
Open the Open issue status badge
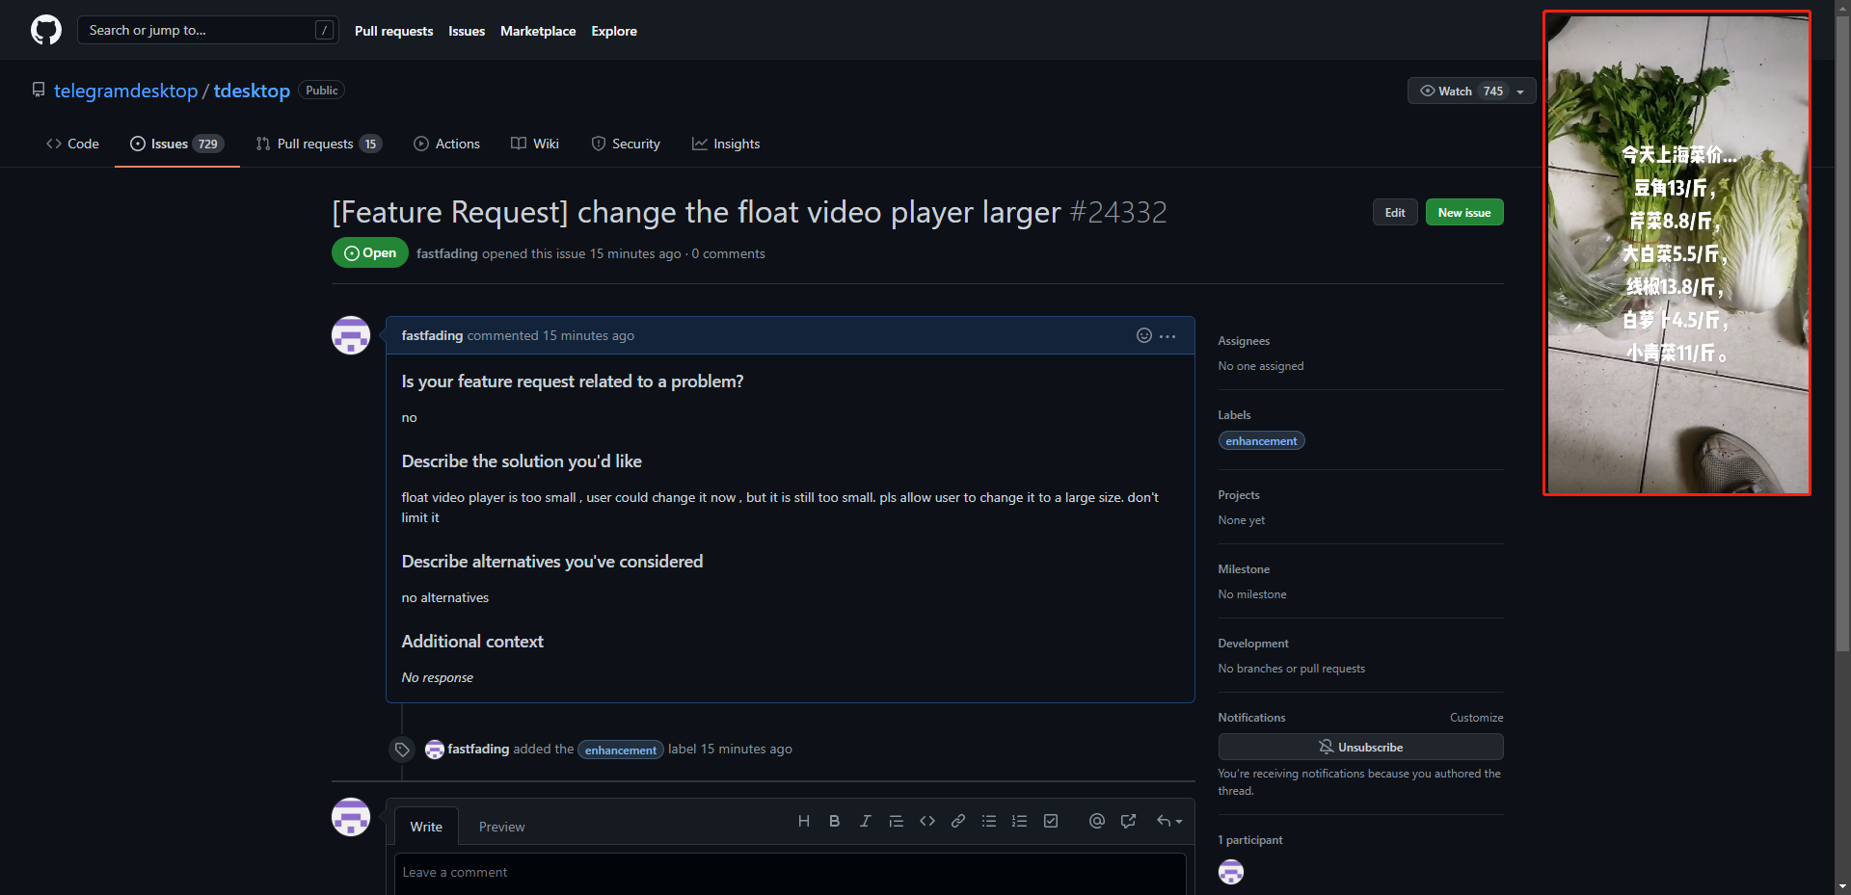click(369, 252)
